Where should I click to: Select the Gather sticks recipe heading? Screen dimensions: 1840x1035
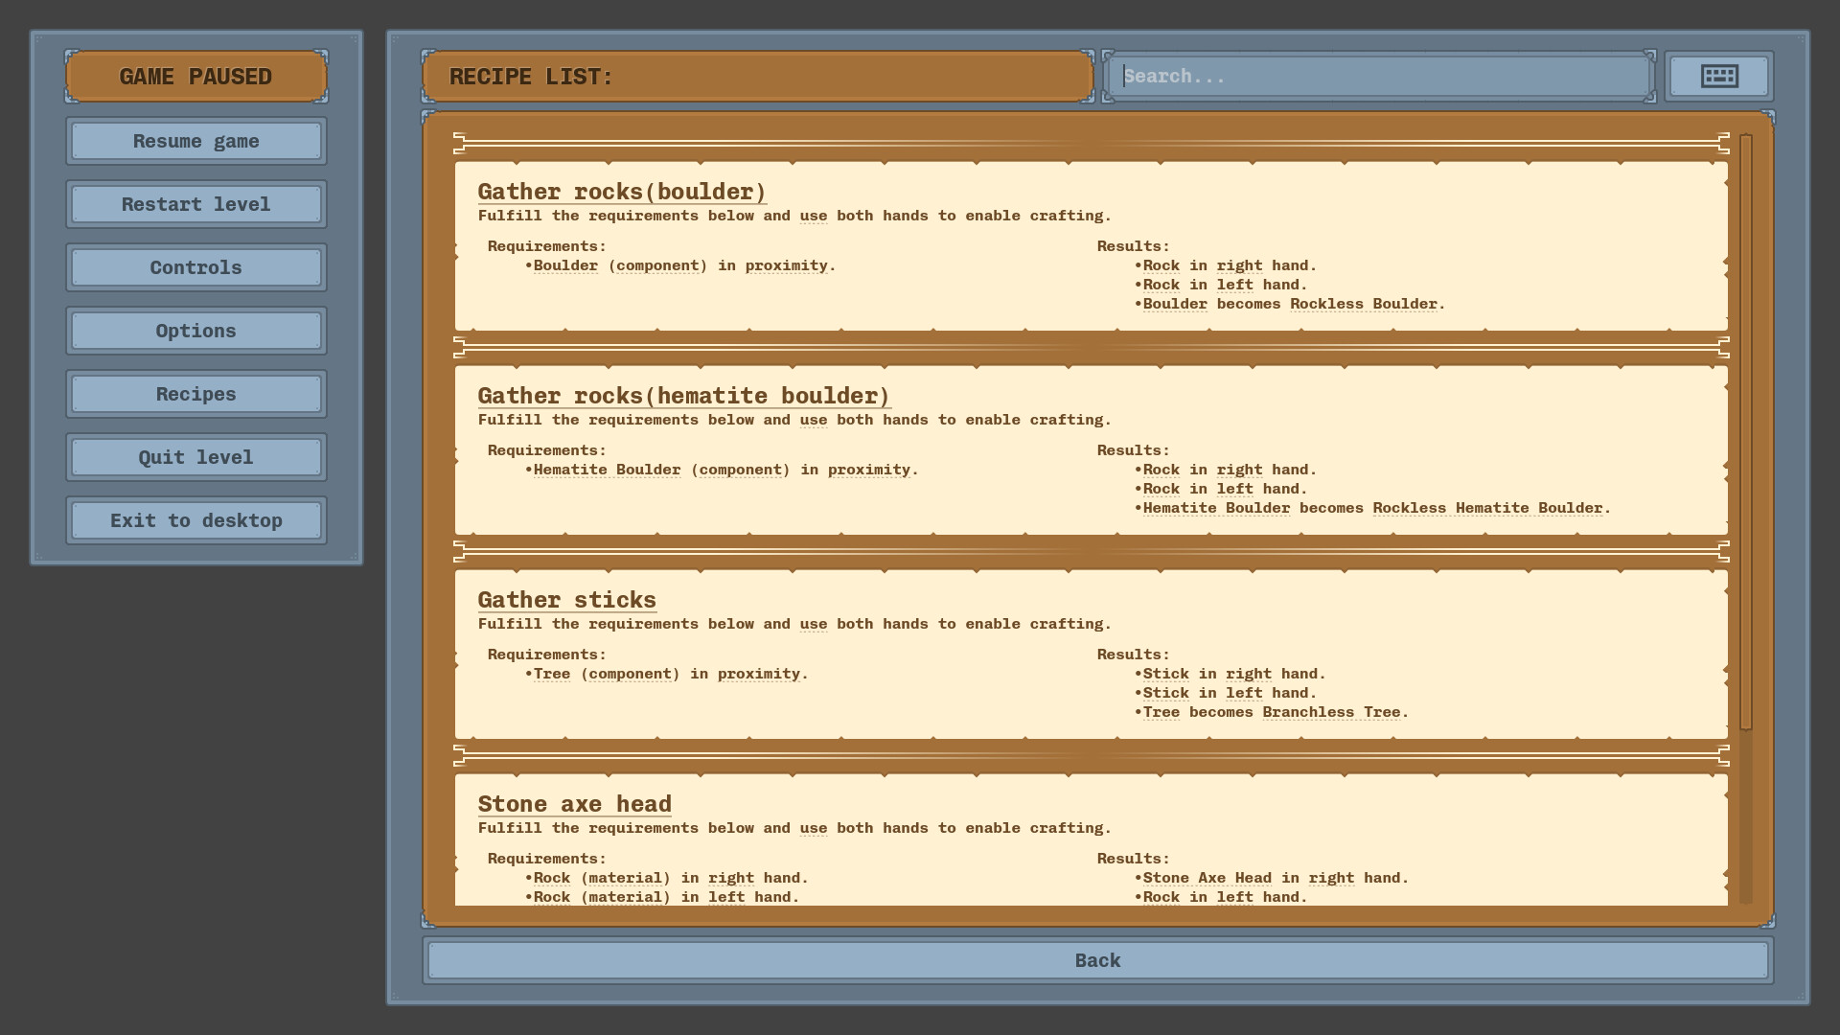pyautogui.click(x=566, y=600)
